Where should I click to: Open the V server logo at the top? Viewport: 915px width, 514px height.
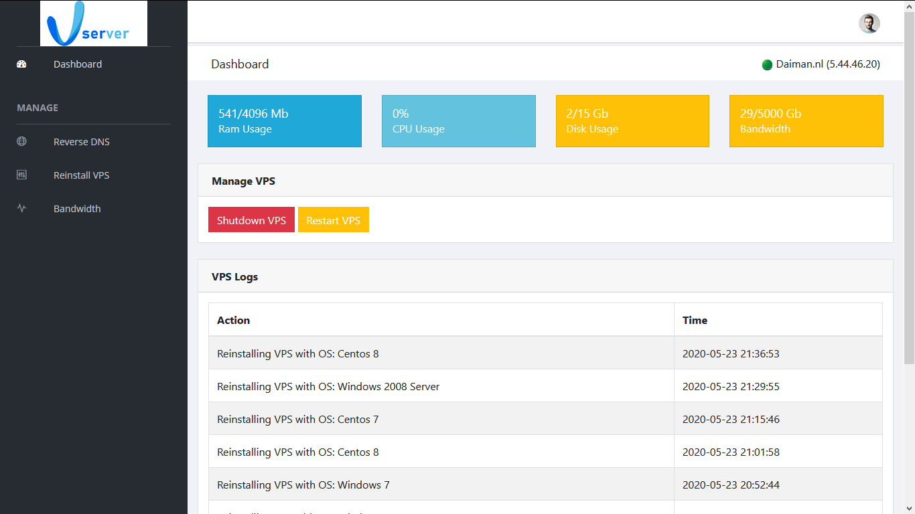click(93, 23)
